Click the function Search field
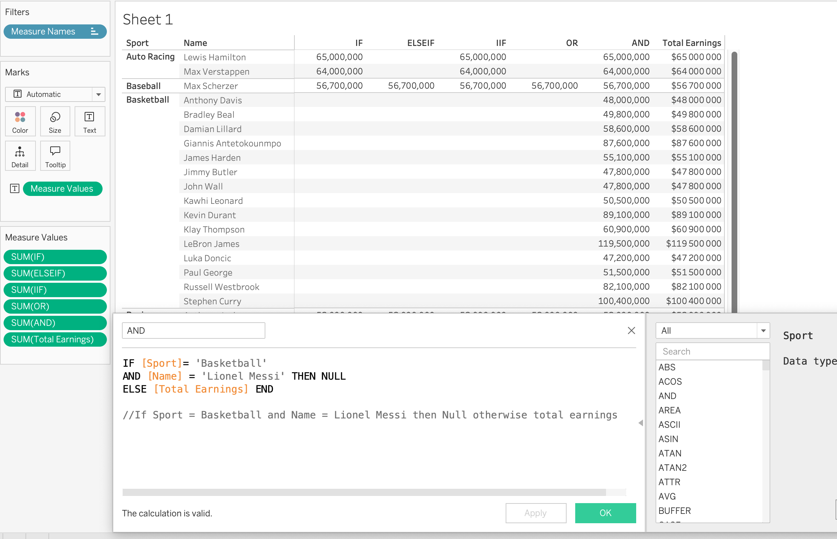This screenshot has height=539, width=837. tap(712, 352)
